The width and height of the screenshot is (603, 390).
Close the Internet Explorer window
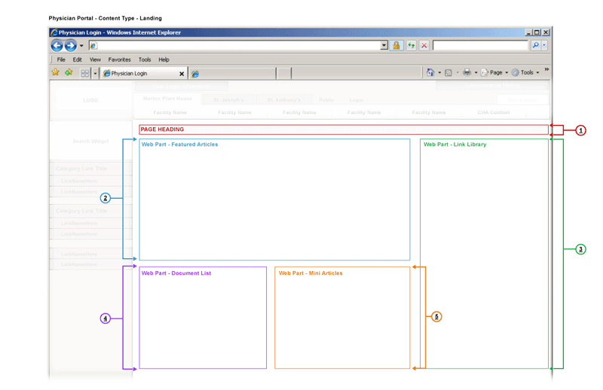click(545, 32)
